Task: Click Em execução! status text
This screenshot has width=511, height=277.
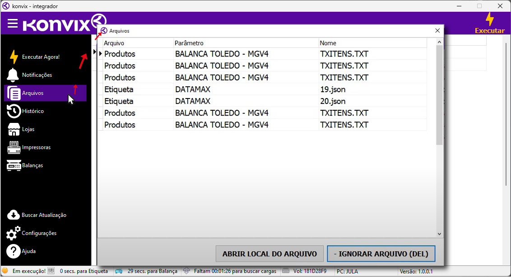Action: point(29,271)
